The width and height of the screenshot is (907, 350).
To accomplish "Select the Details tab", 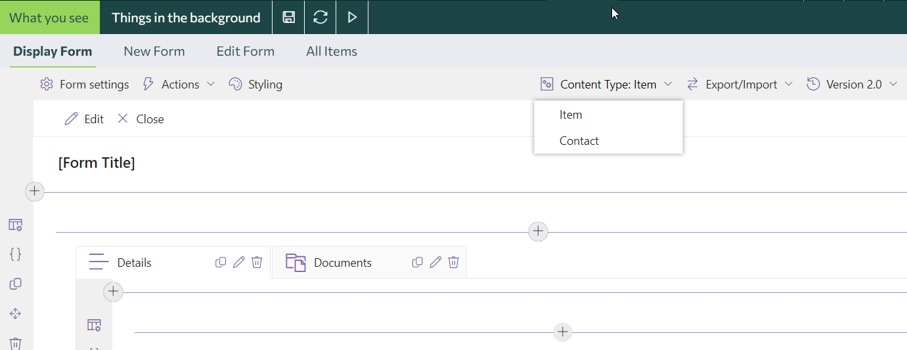I will point(134,263).
